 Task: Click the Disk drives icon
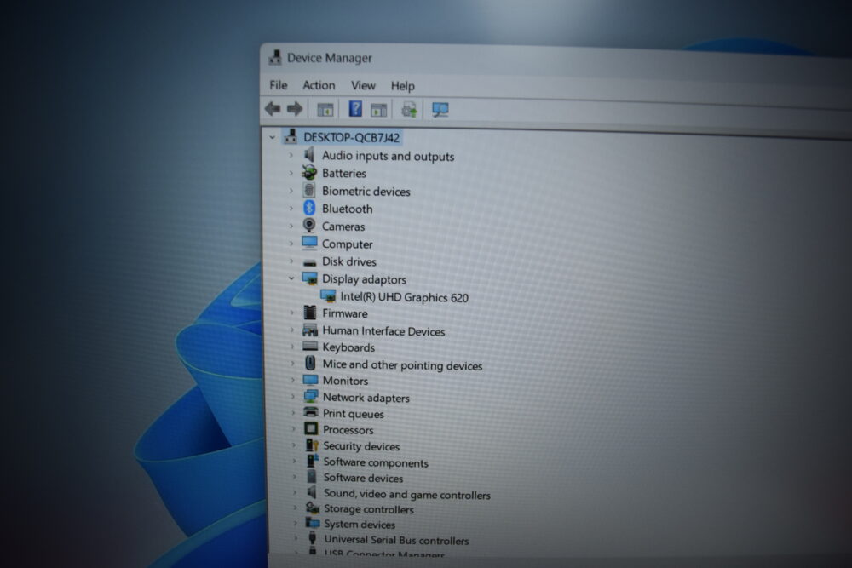tap(310, 262)
